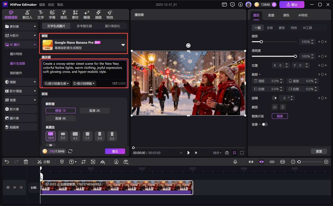The width and height of the screenshot is (333, 206).
Task: Adjust the 透明度 opacity slider handle
Action: coord(295,56)
